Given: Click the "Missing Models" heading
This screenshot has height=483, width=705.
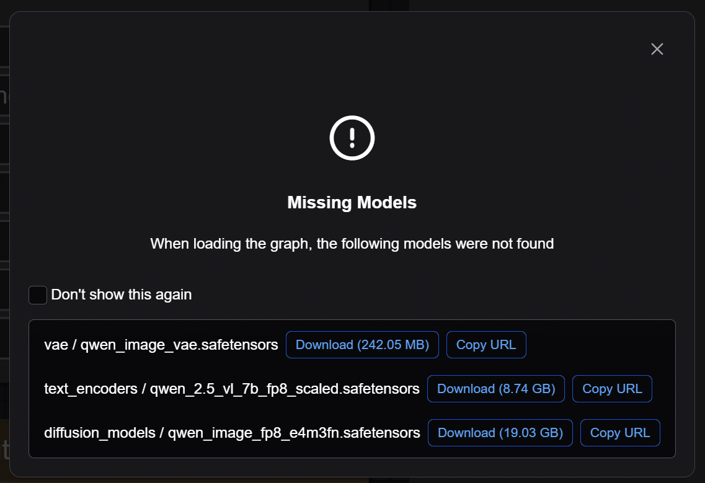Looking at the screenshot, I should pyautogui.click(x=352, y=203).
